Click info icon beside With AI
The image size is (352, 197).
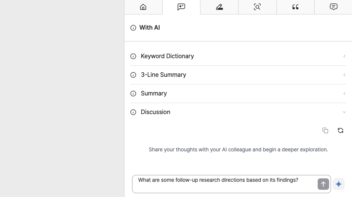pos(133,28)
